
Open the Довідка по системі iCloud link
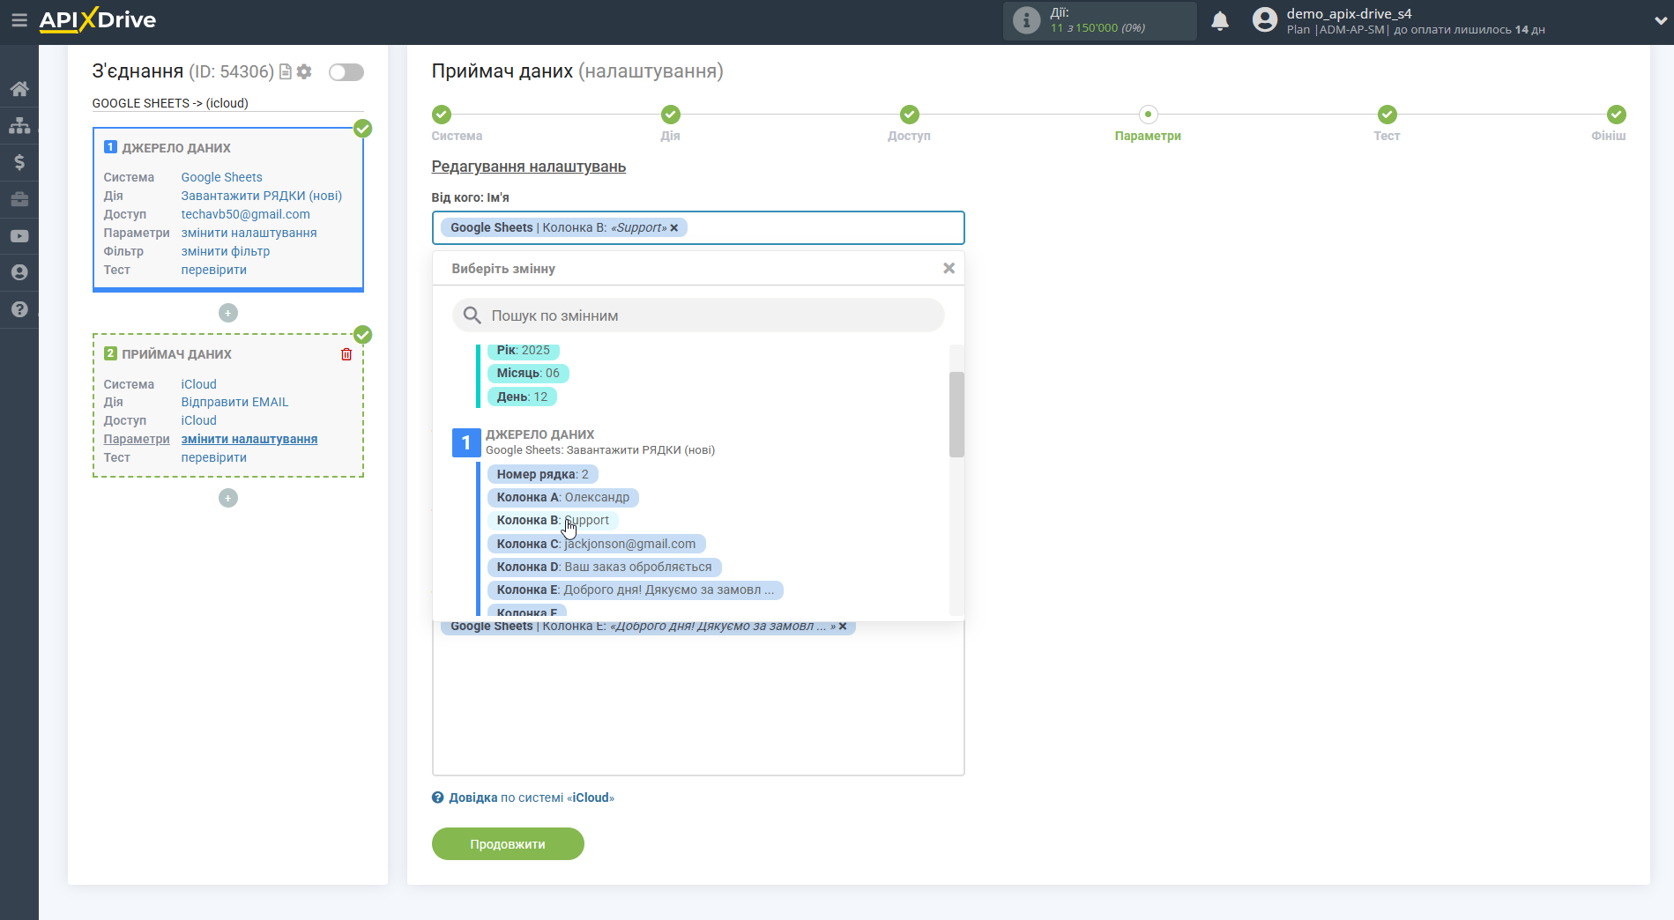pyautogui.click(x=532, y=798)
